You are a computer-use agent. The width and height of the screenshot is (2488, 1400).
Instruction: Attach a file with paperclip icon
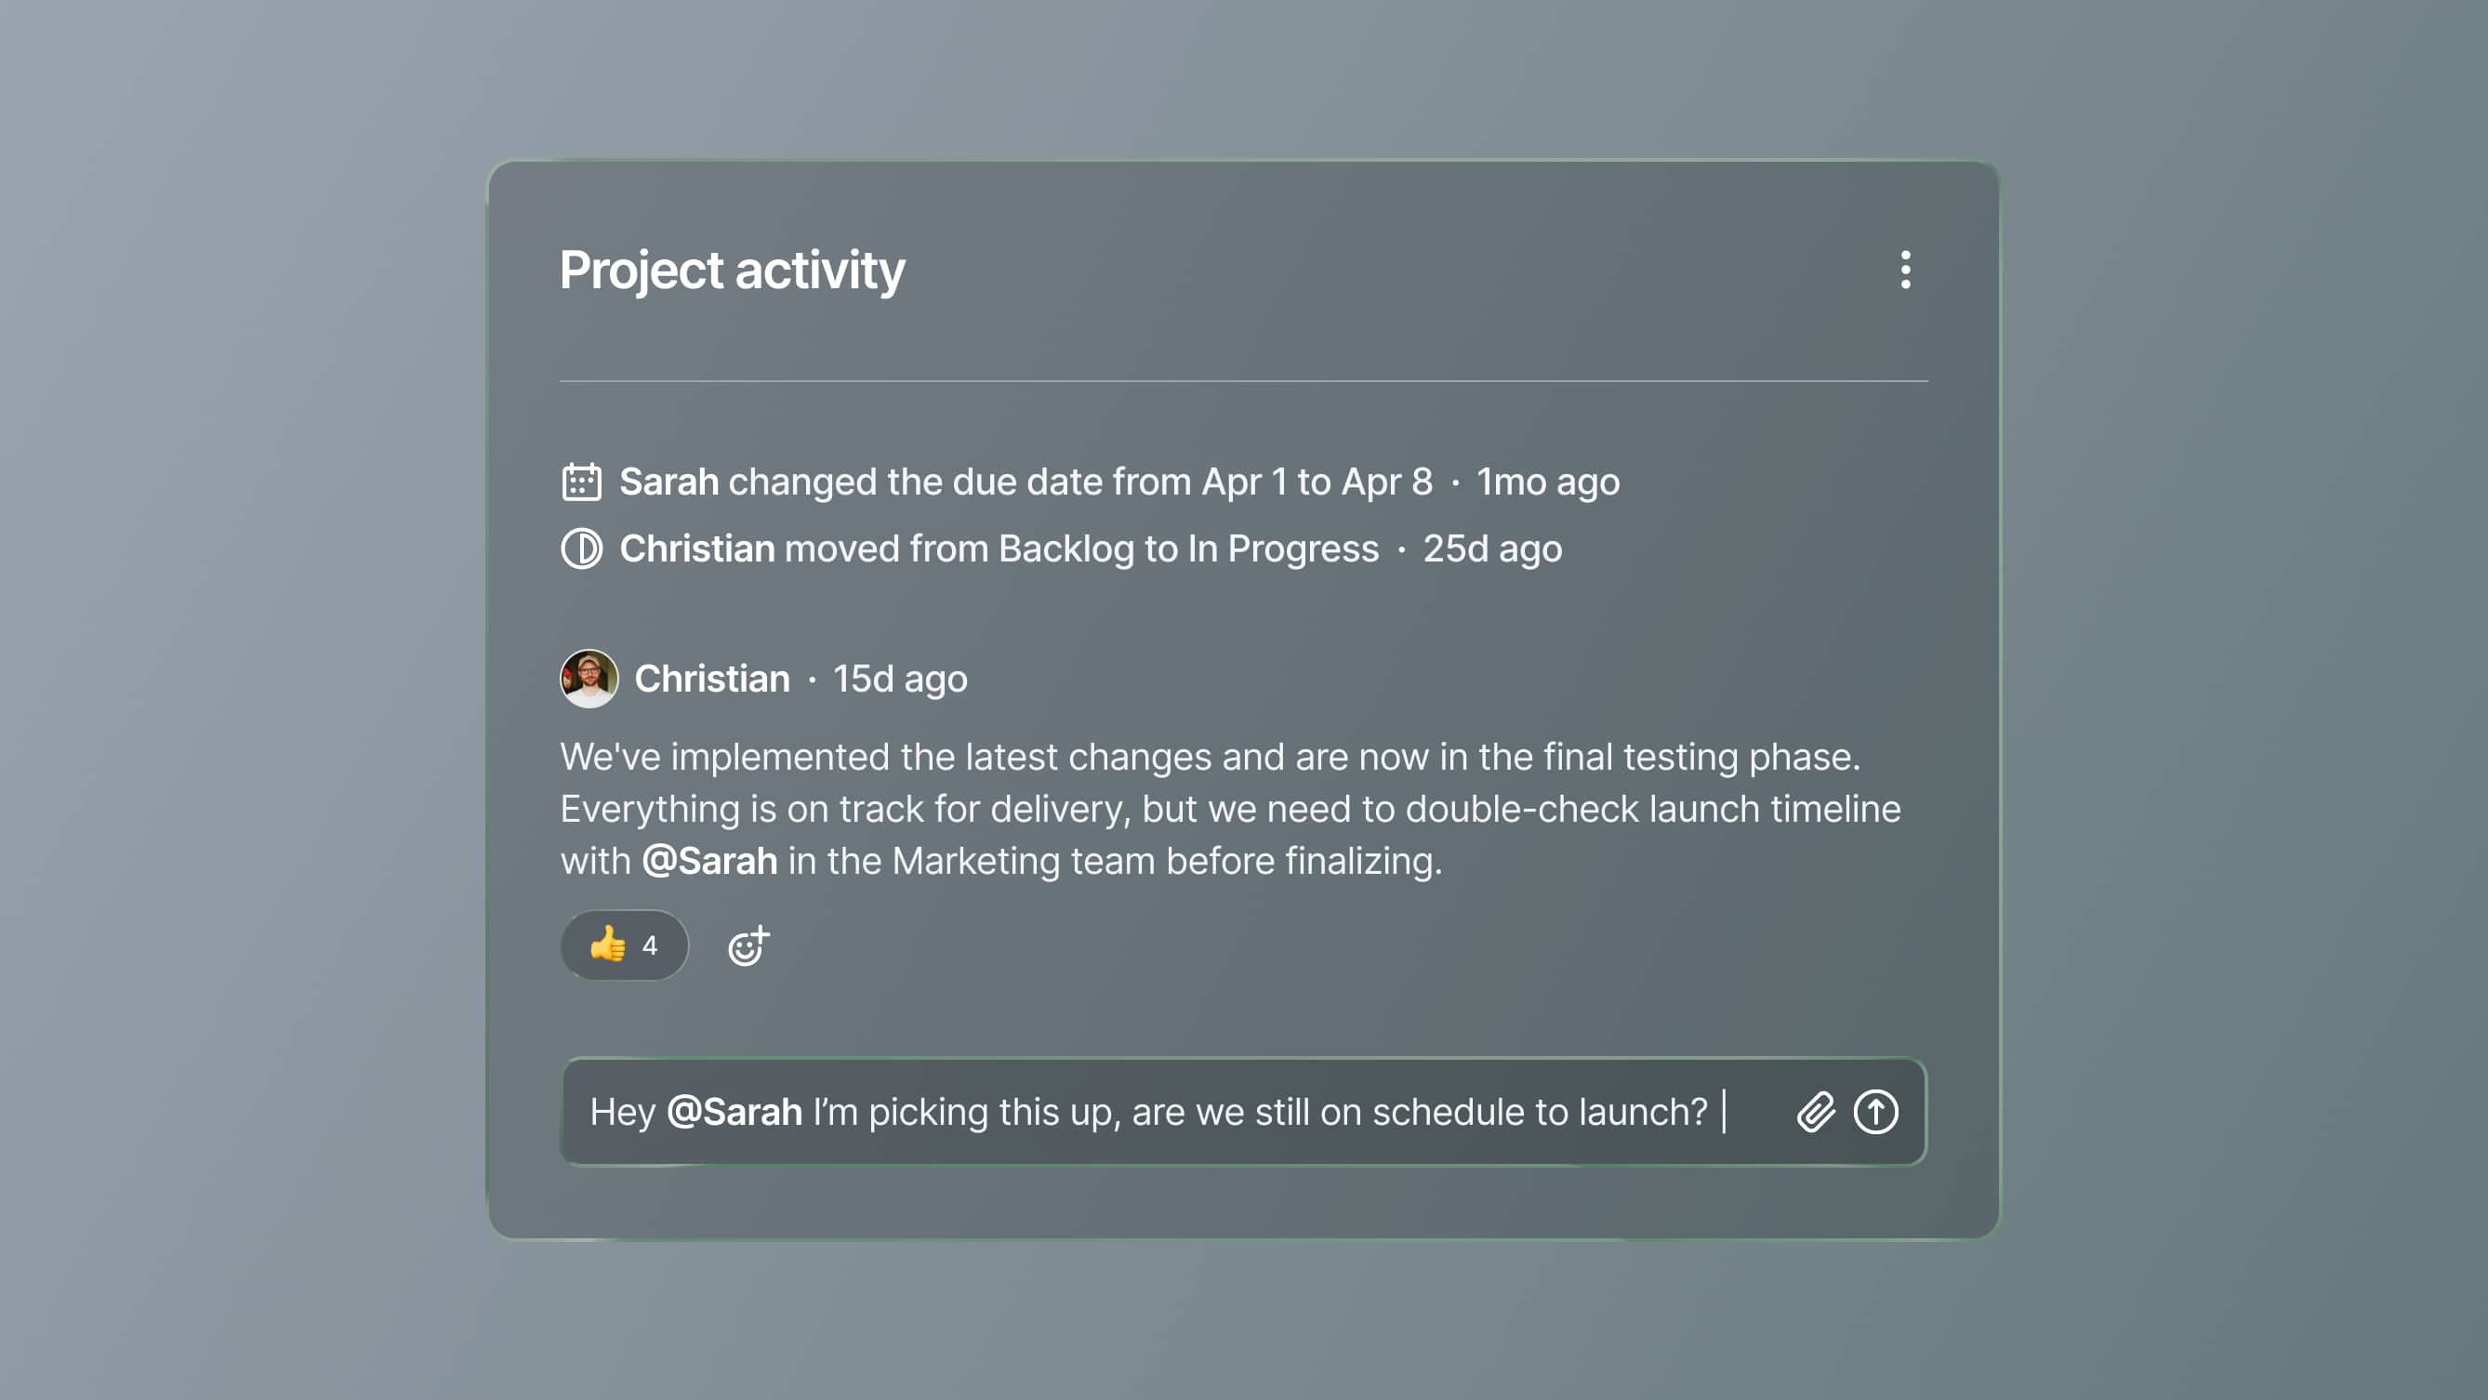(1815, 1111)
